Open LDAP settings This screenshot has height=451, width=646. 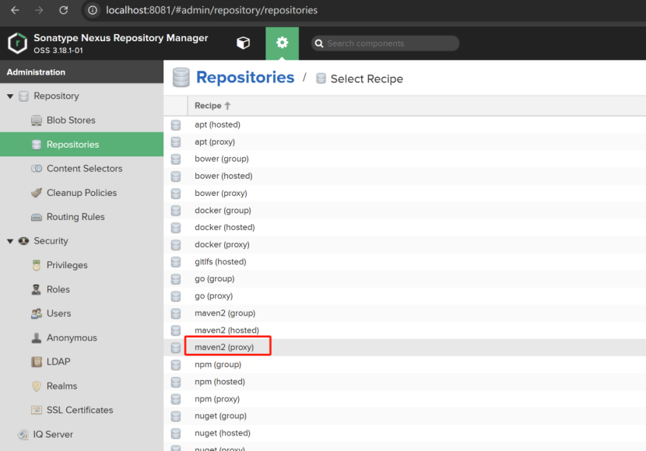[x=58, y=362]
